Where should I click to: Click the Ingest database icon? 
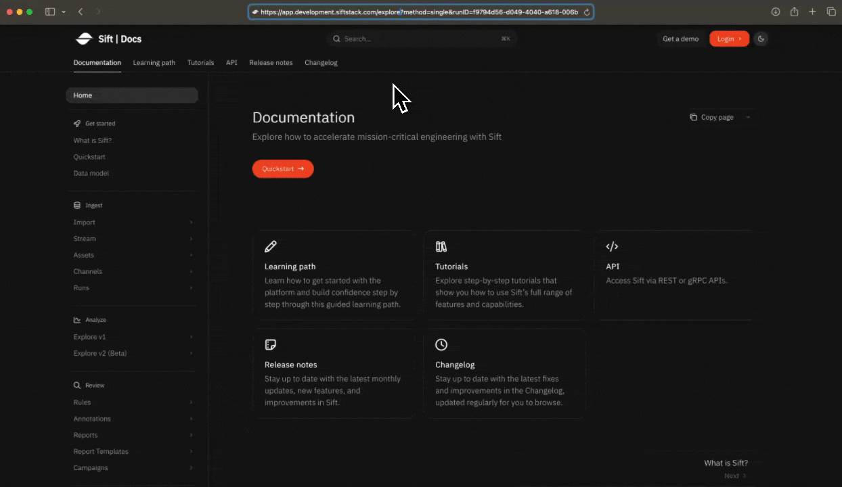(x=77, y=205)
